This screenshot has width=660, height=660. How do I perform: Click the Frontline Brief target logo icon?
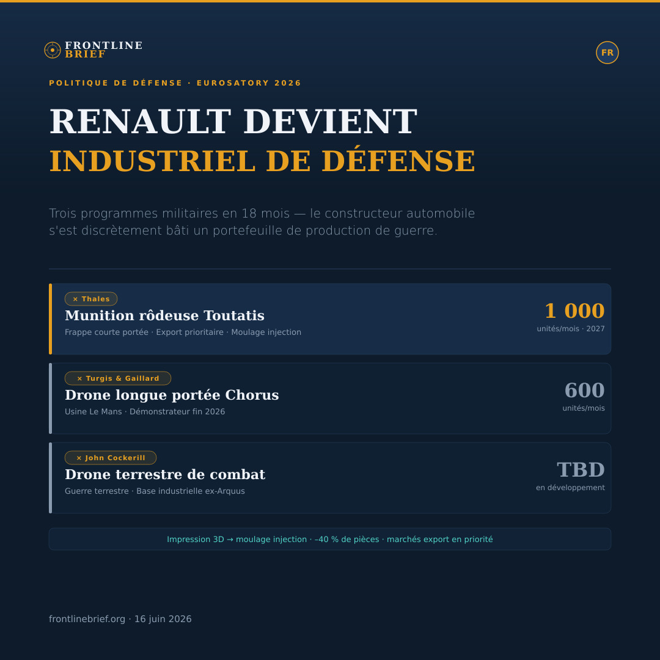53,50
